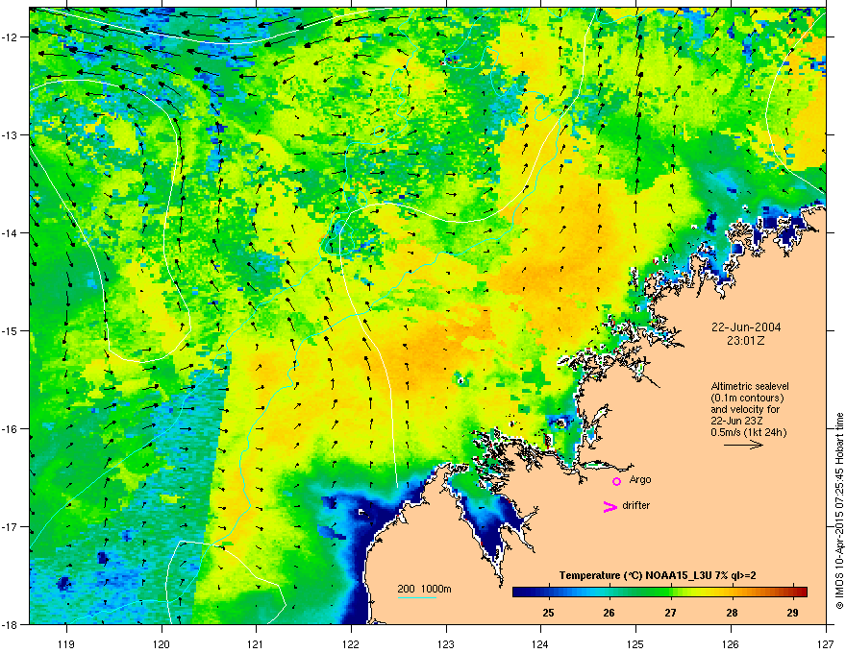Click the latitude axis label -12

click(x=11, y=37)
